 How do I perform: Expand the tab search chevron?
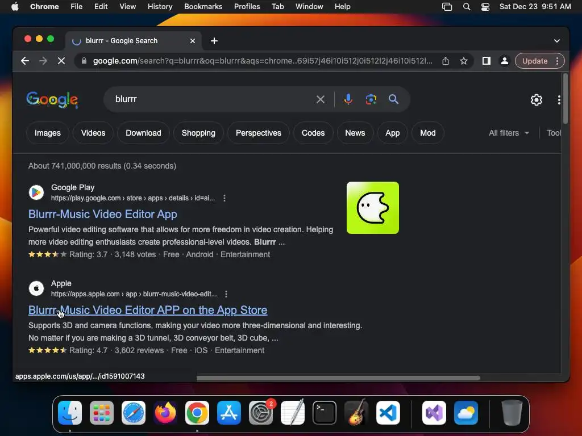[557, 41]
